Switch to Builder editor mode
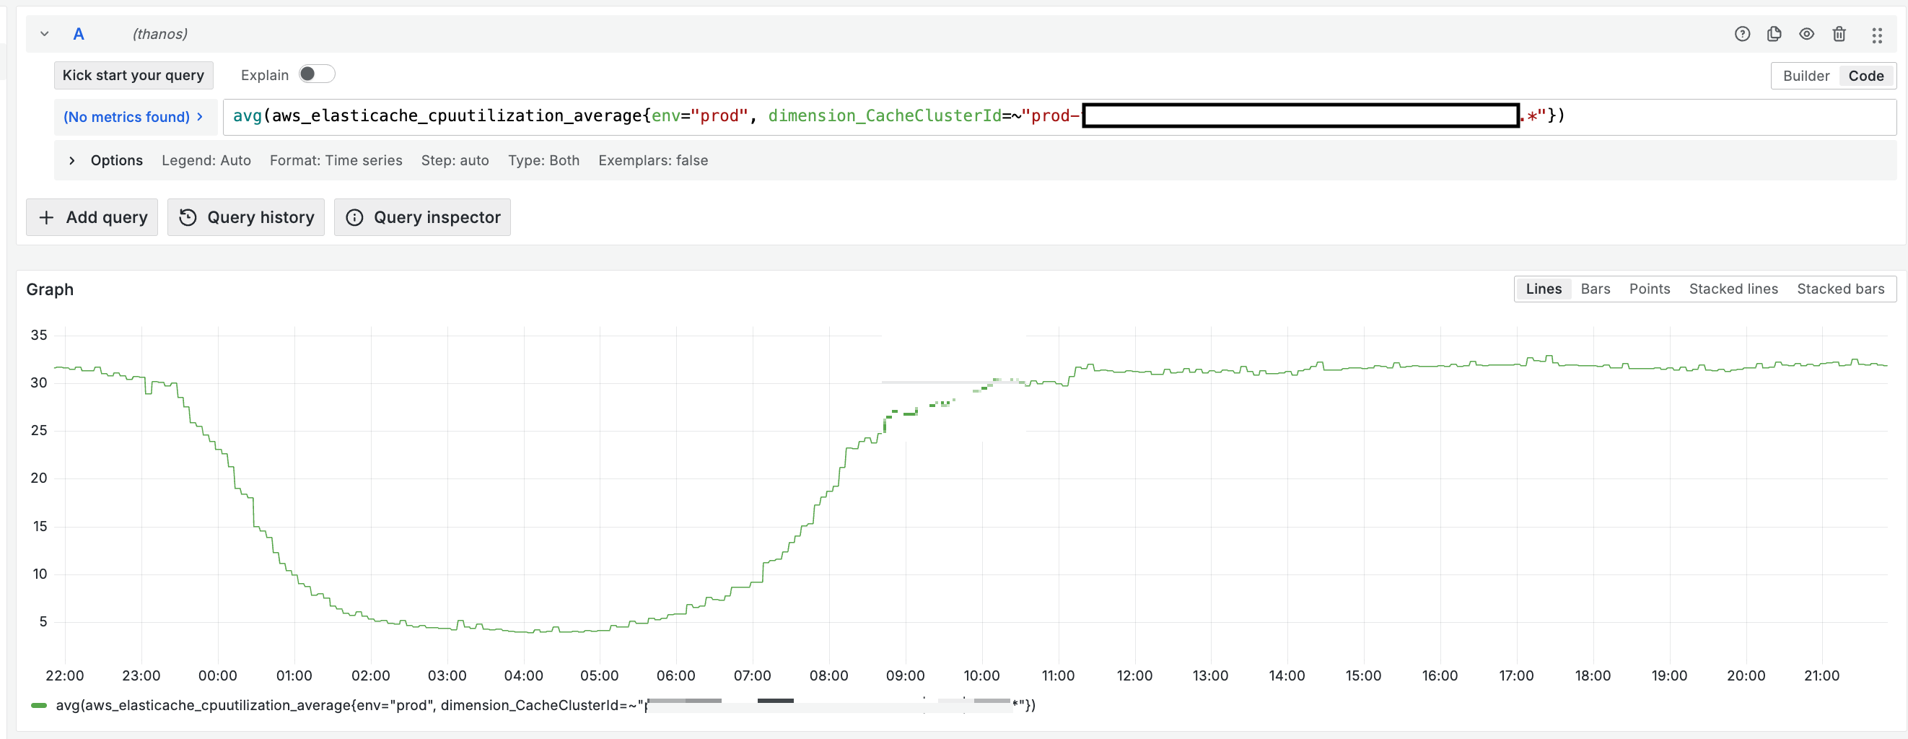 [x=1806, y=76]
